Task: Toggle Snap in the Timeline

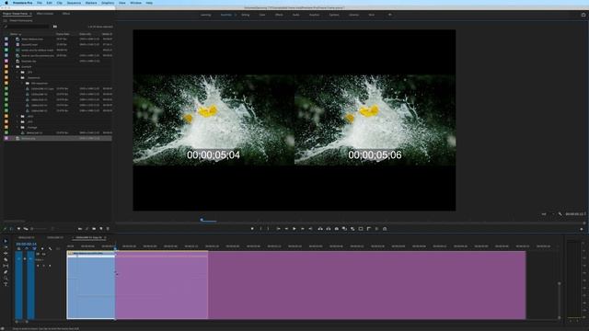Action: point(27,249)
